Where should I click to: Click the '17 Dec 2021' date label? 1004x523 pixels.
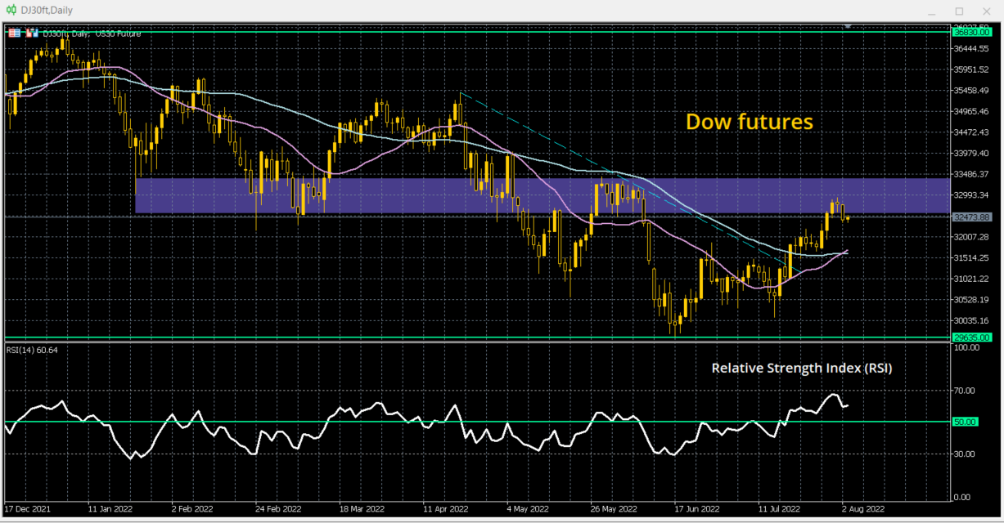click(x=27, y=507)
